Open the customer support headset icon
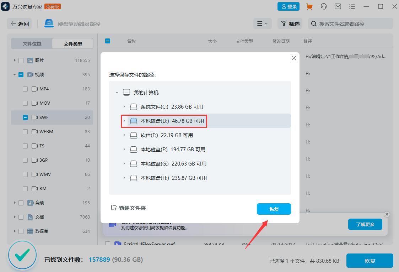Viewport: 399px width, 272px height. pyautogui.click(x=323, y=6)
